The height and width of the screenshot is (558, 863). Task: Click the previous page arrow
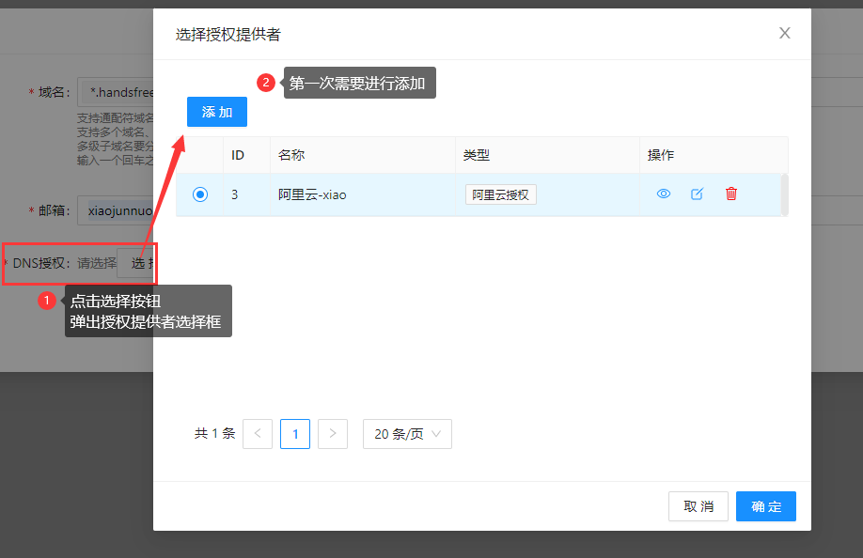pyautogui.click(x=257, y=433)
